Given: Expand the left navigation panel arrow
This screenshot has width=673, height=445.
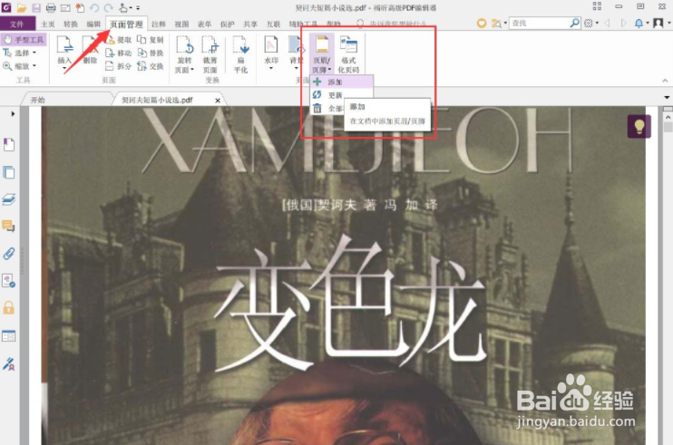Looking at the screenshot, I should click(x=13, y=113).
